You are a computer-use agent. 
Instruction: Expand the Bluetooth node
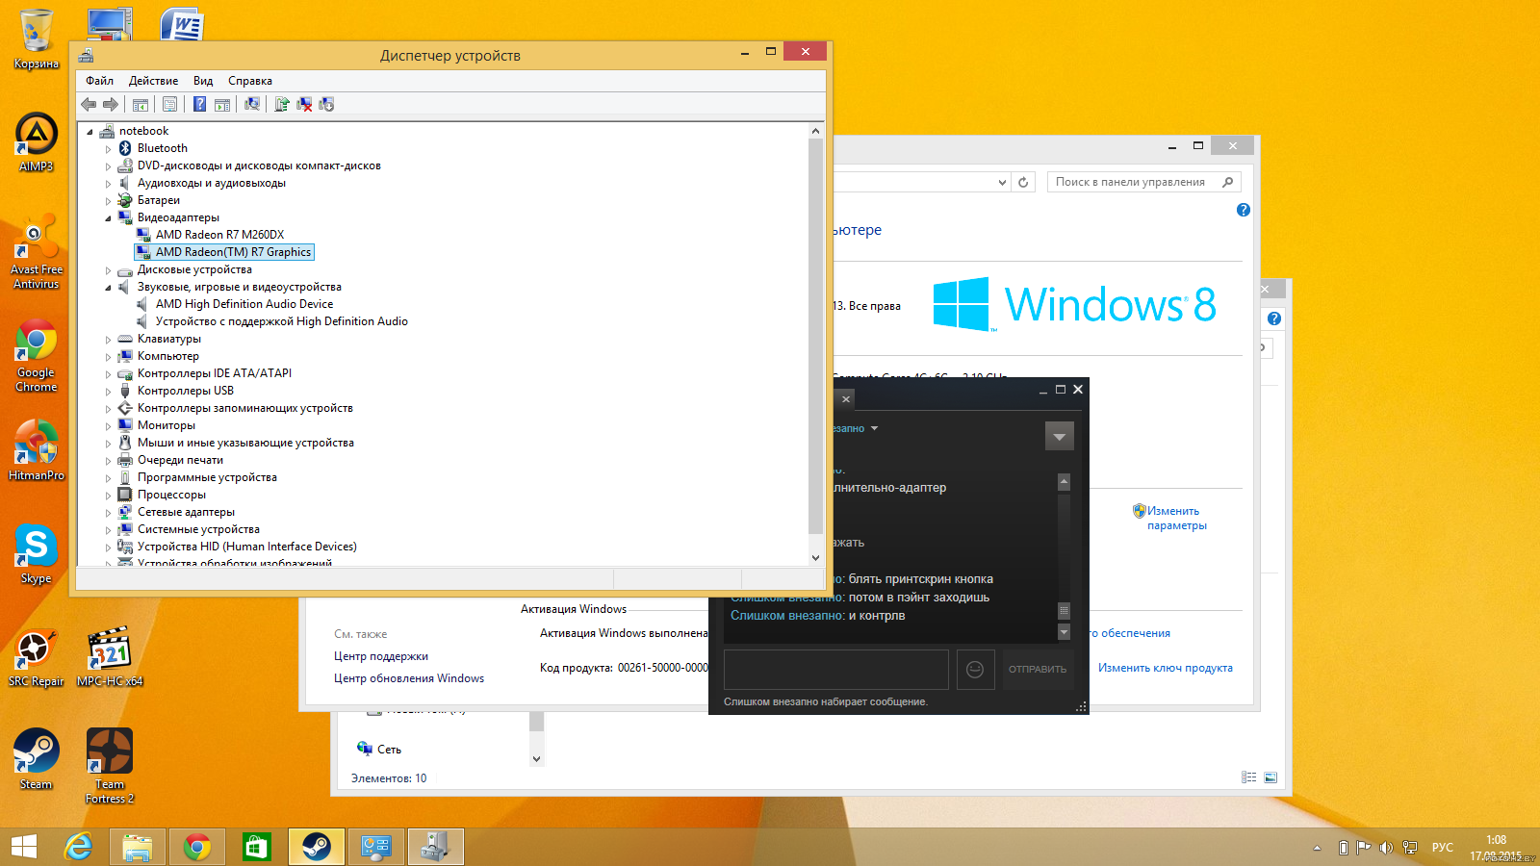[x=108, y=149]
